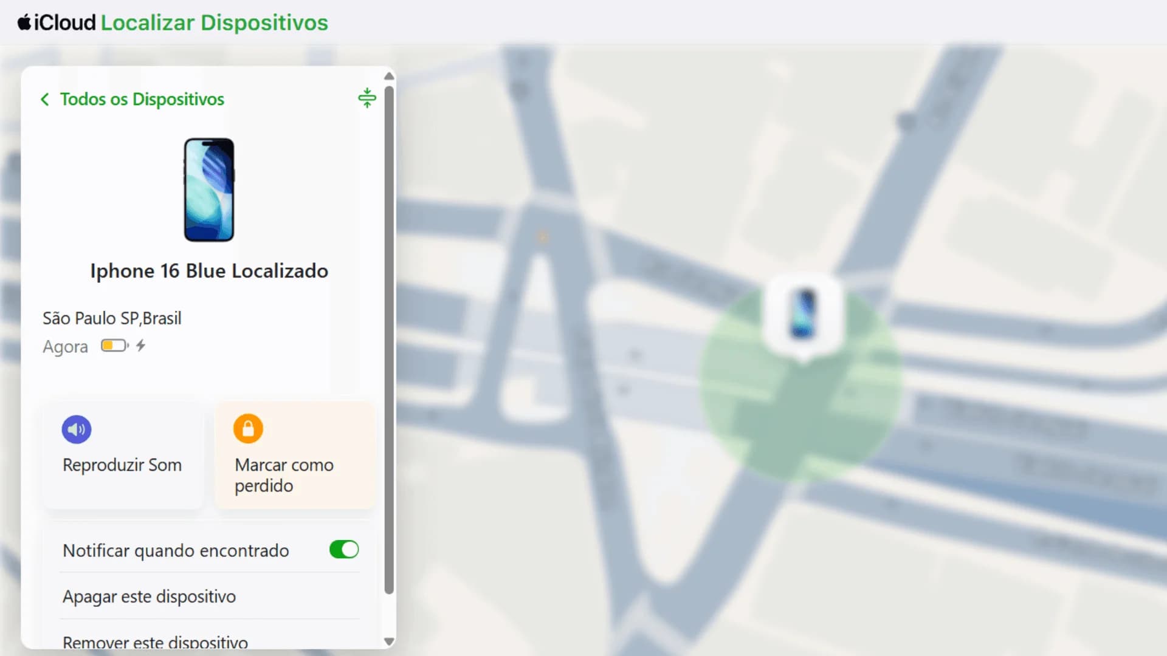The image size is (1167, 656).
Task: Click the padlock icon above Marcar como perdido
Action: [x=247, y=429]
